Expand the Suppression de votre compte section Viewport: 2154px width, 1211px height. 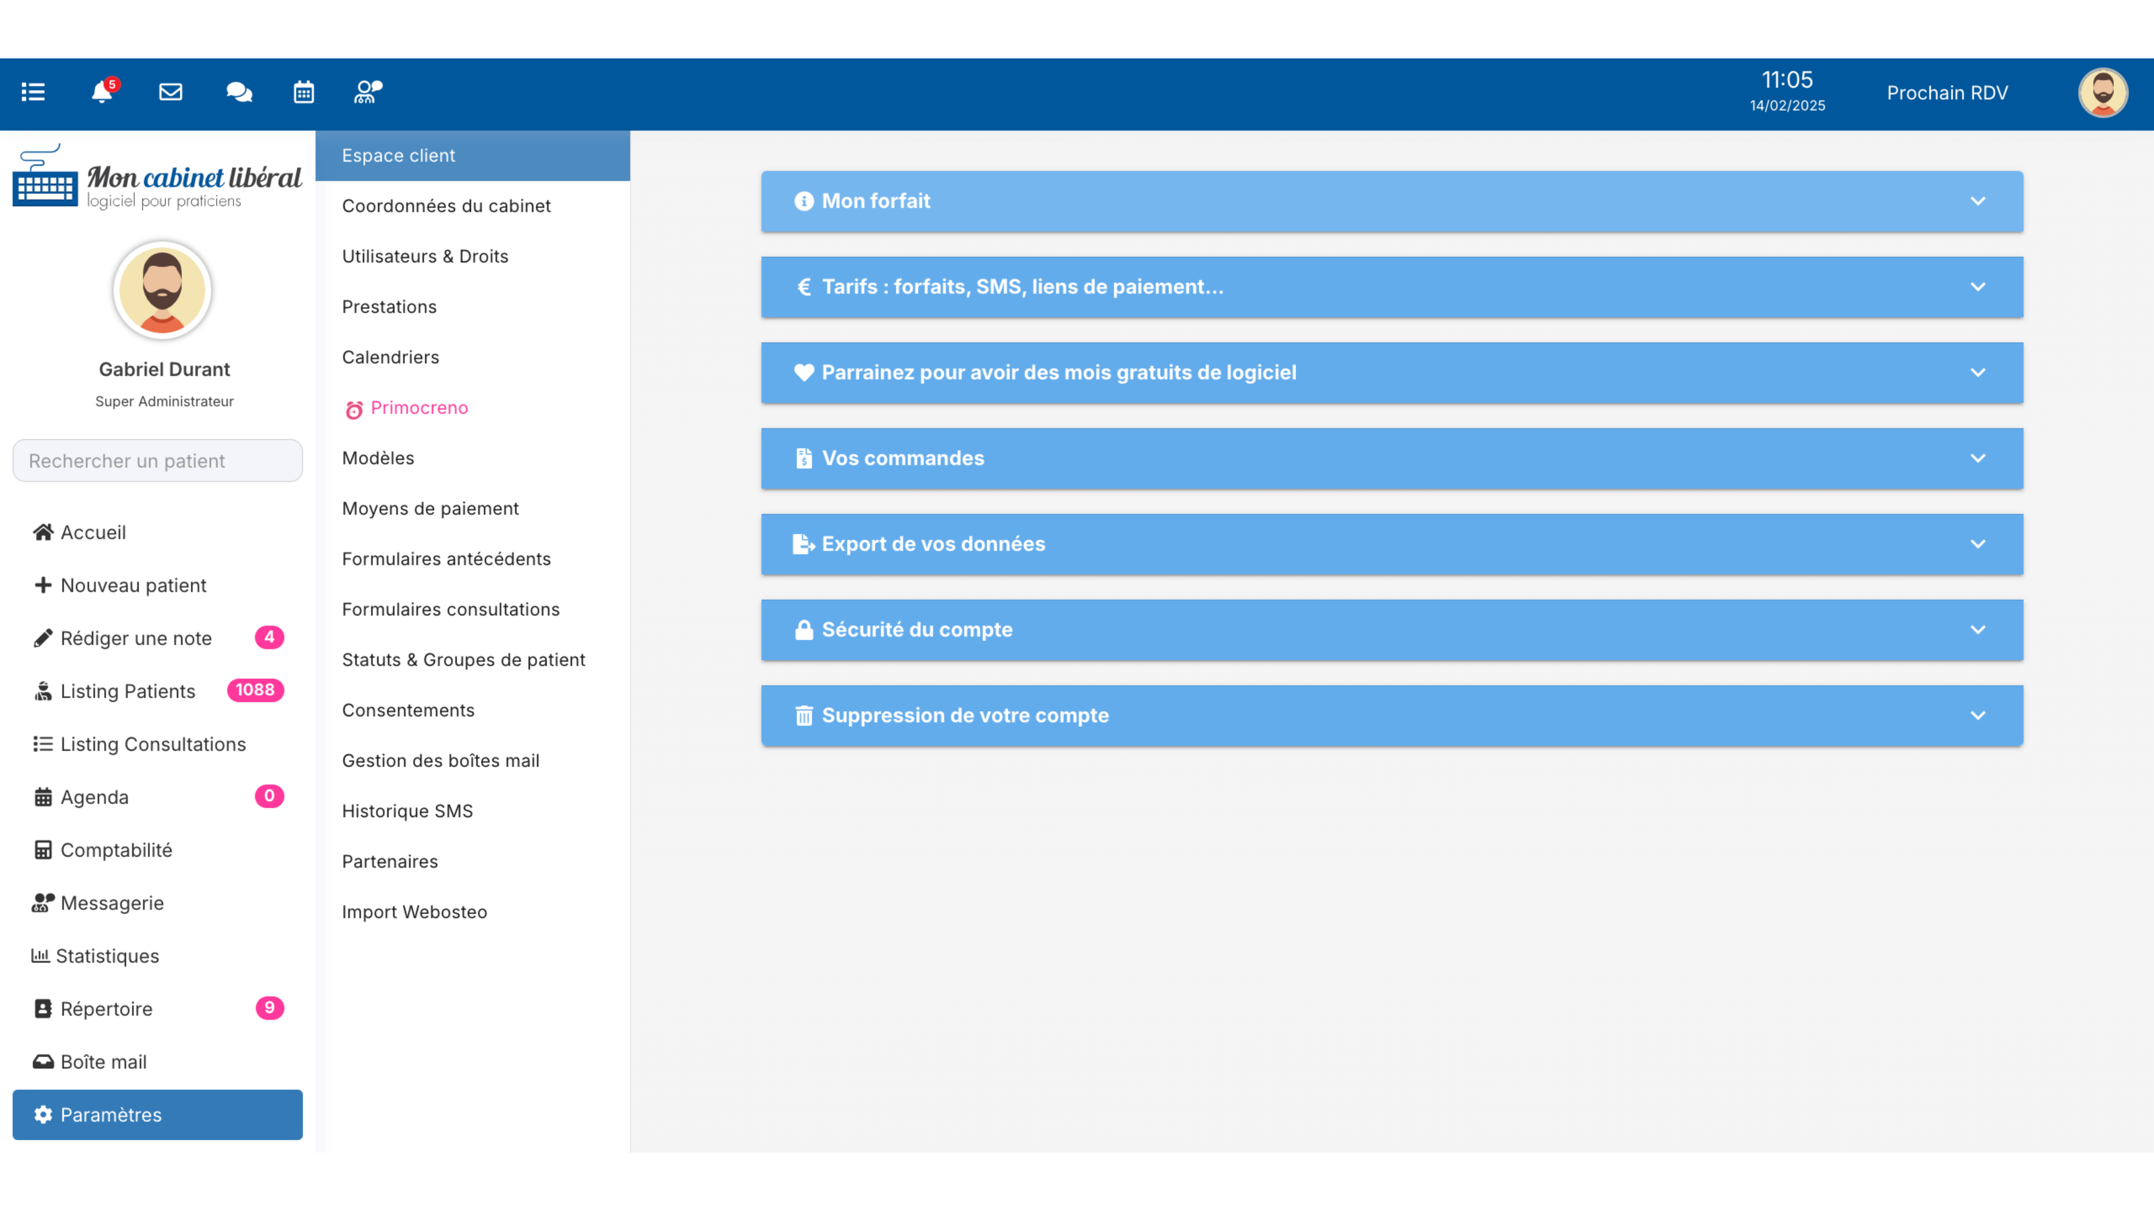1392,716
